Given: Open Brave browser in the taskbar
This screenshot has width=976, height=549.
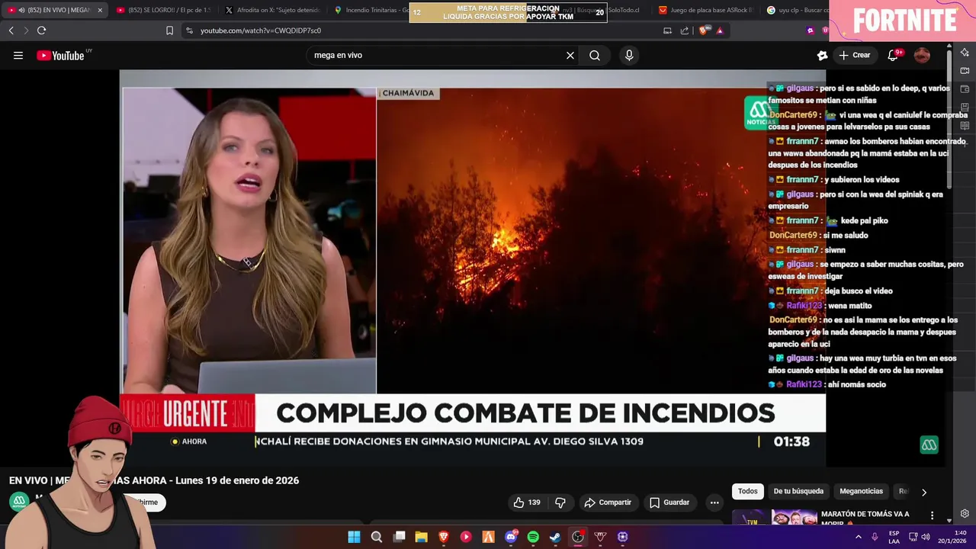Looking at the screenshot, I should (443, 537).
